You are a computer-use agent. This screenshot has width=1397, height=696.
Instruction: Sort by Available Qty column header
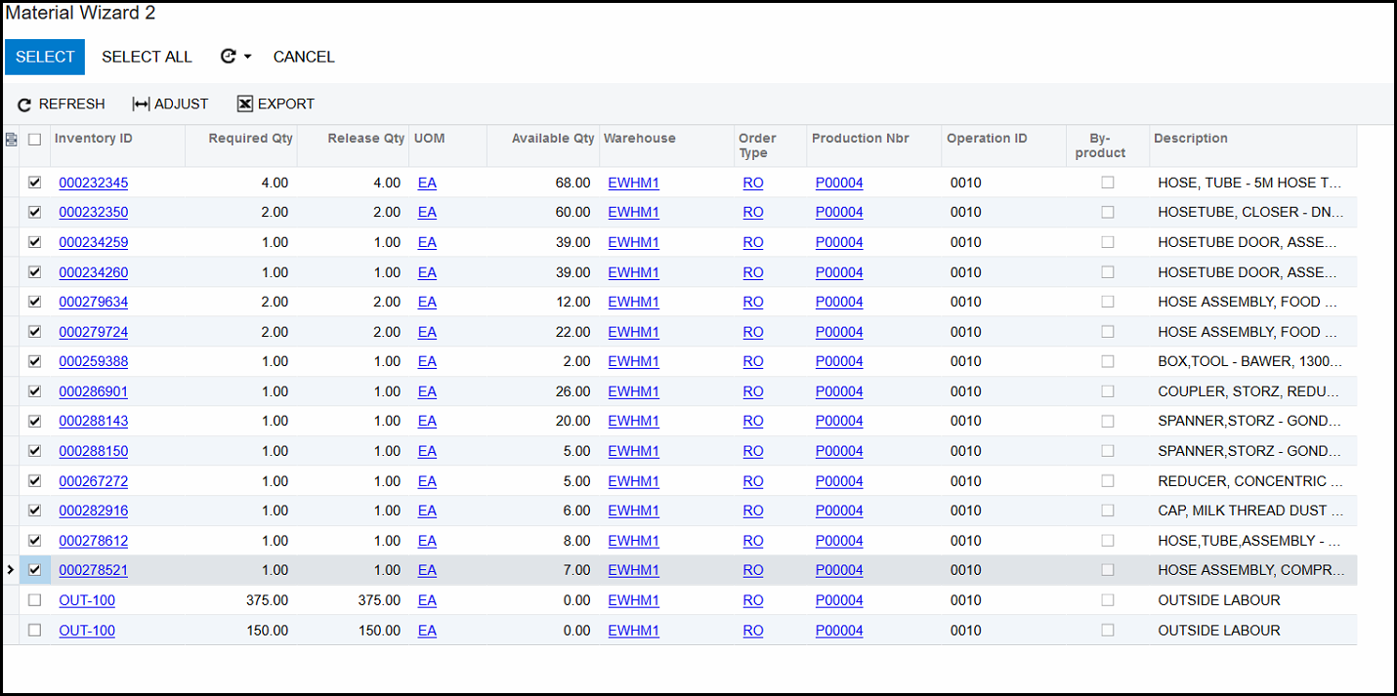pos(552,139)
